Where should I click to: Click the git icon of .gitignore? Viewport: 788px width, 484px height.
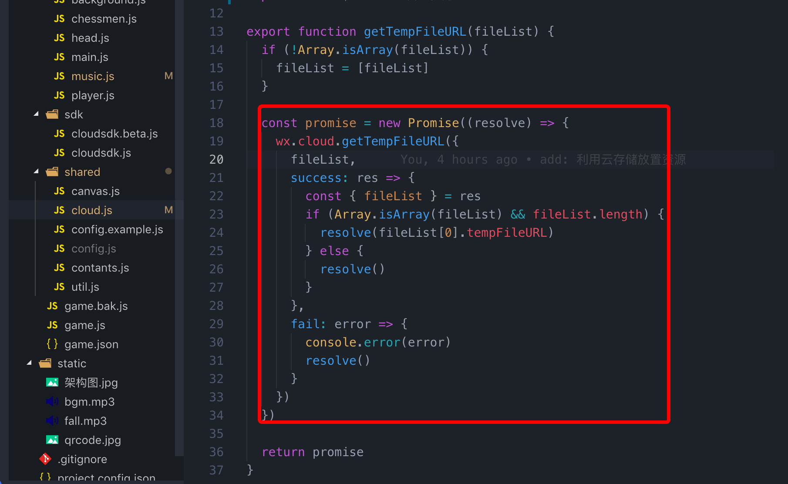coord(45,459)
